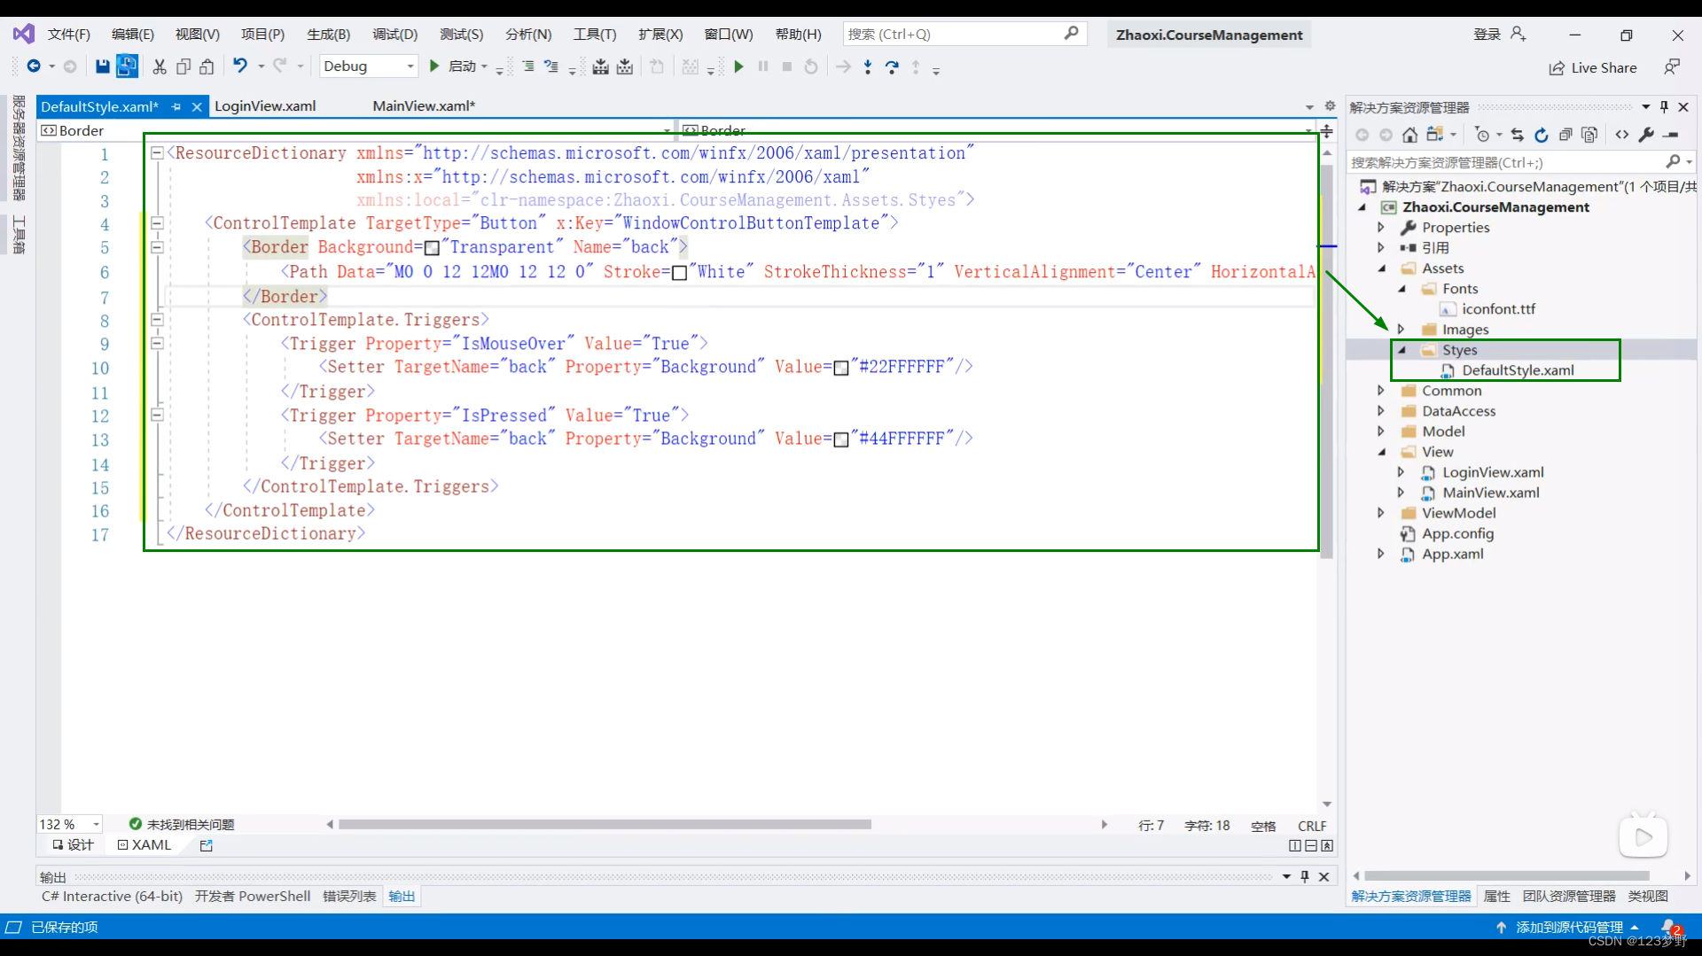Toggle pin on DefaultStyle.xaml tab
This screenshot has height=956, width=1702.
[176, 106]
